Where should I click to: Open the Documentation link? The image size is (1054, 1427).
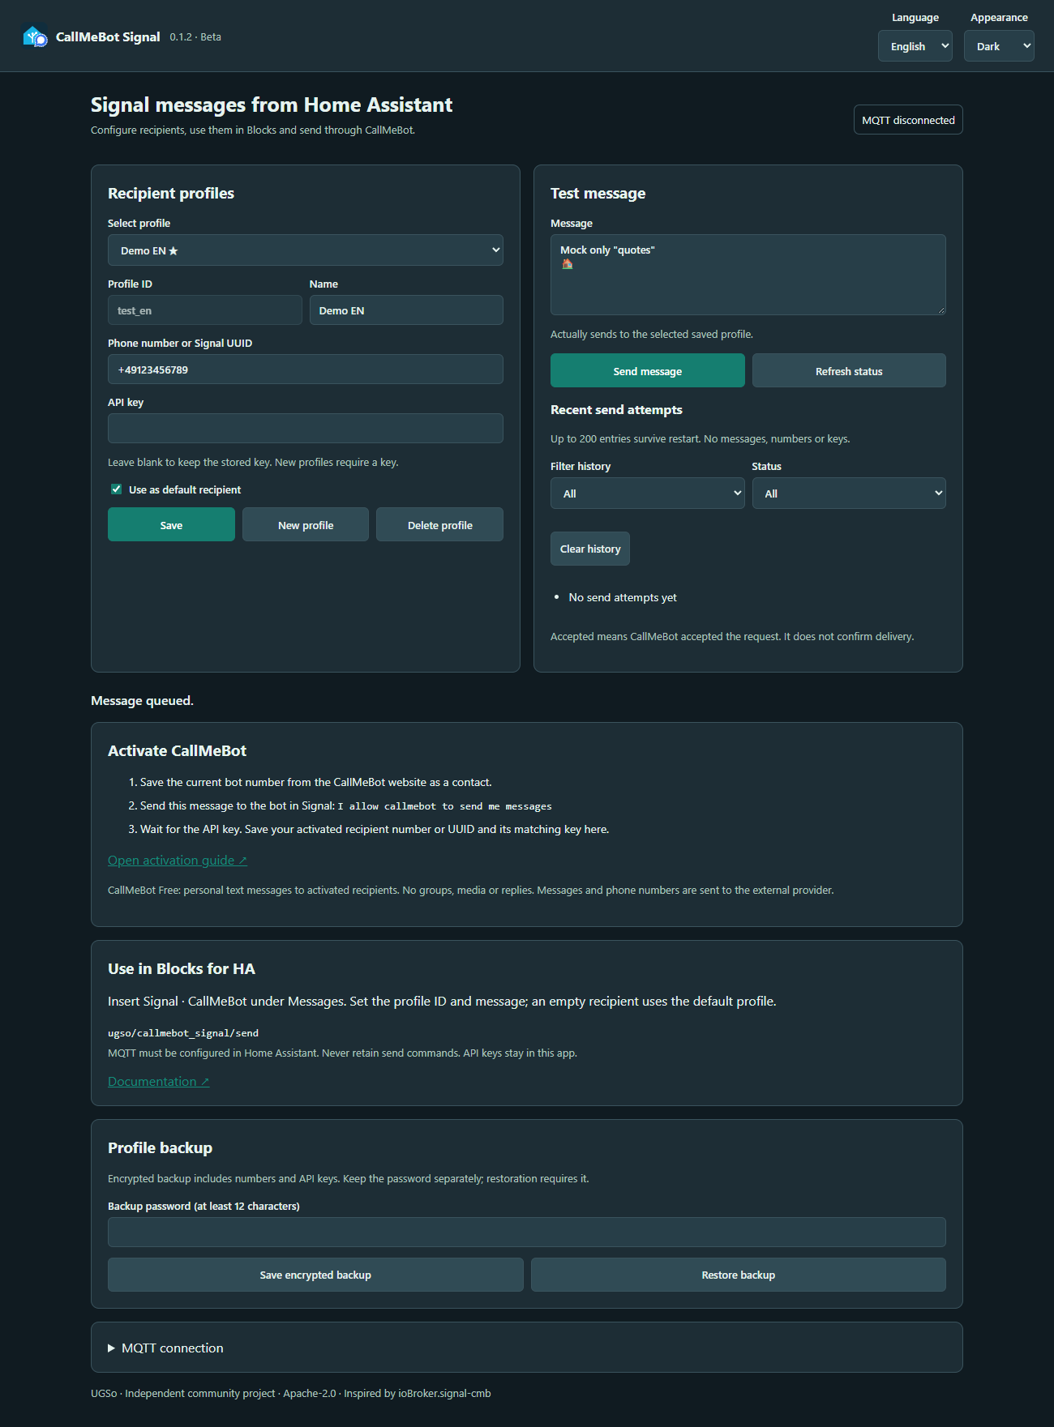159,1082
